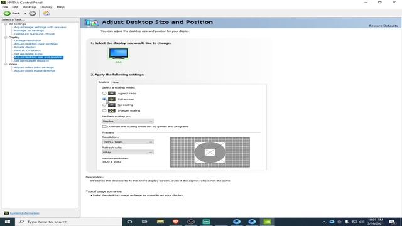Screen dimensions: 402x226
Task: Click the Aspect ratio mode icon
Action: [x=112, y=94]
